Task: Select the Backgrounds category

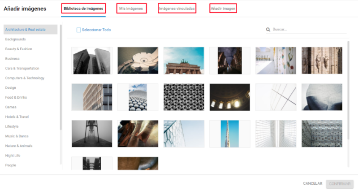Action: coord(16,39)
